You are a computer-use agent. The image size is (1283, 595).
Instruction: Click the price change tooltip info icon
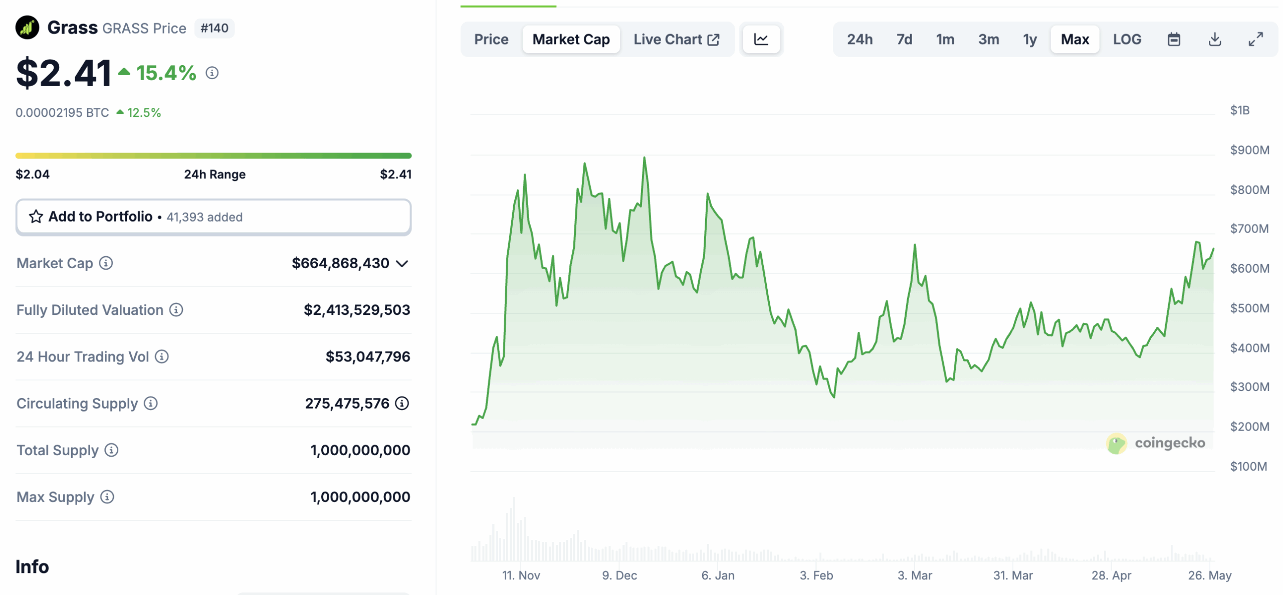212,74
